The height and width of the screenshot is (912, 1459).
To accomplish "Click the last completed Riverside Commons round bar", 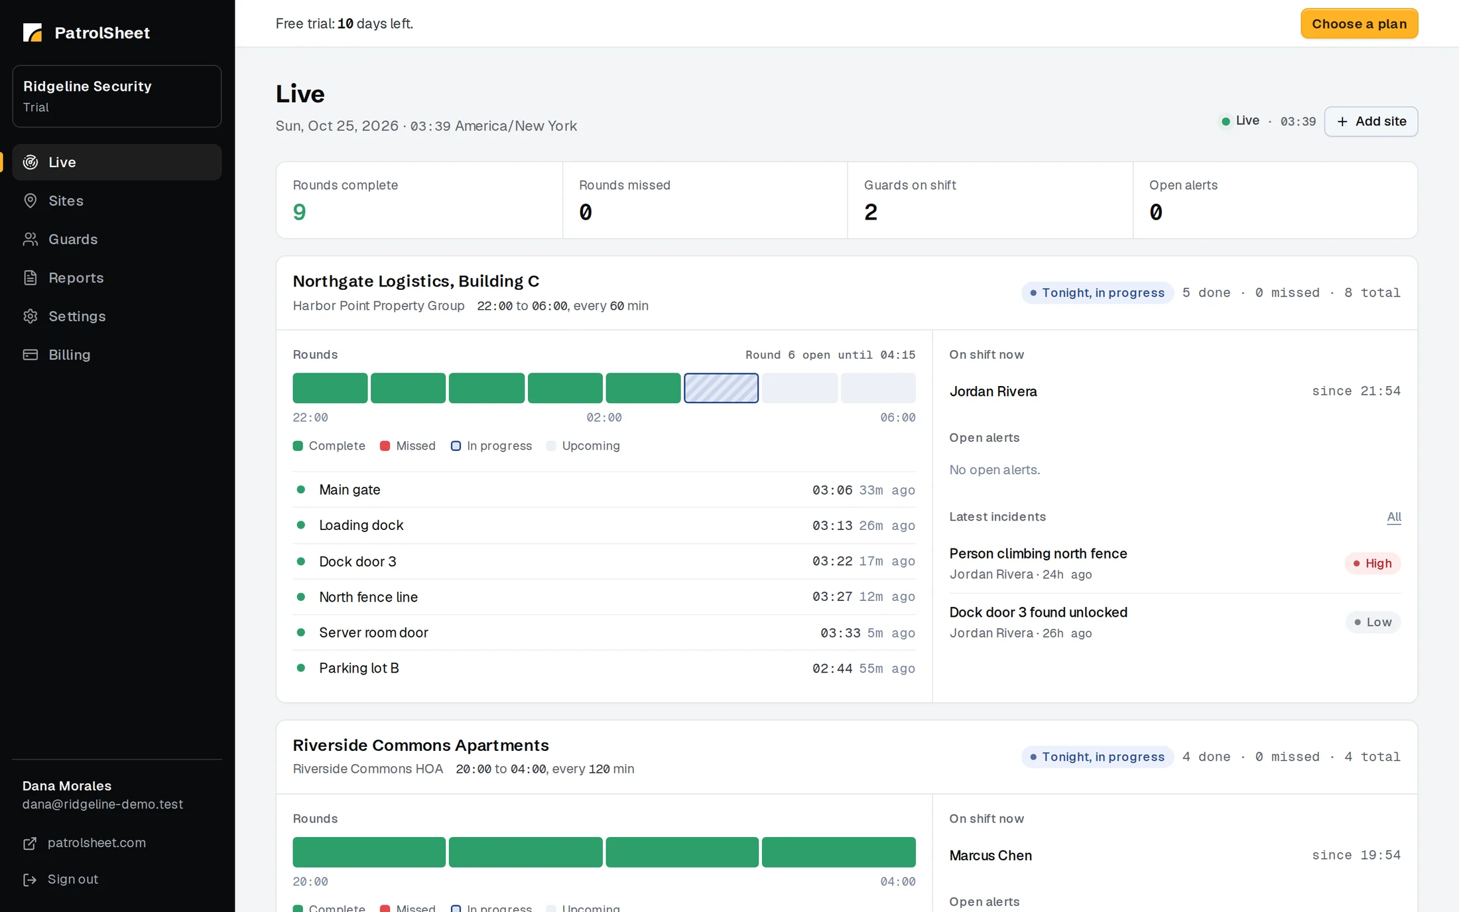I will tap(838, 852).
